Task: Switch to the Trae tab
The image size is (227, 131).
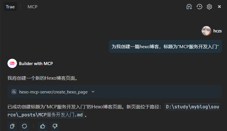Action: 10,7
